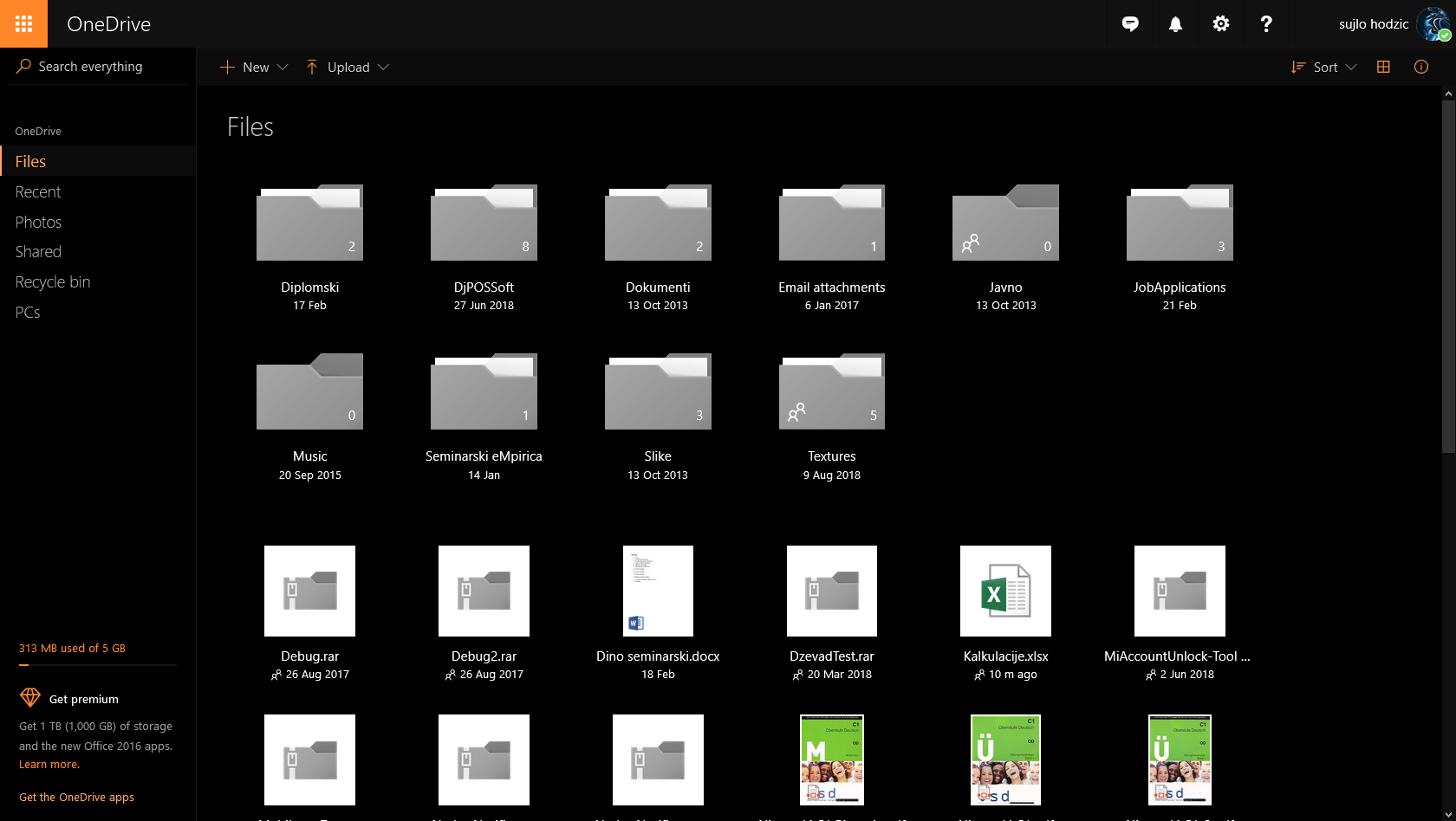Open the Seminarski eMpirica folder
The width and height of the screenshot is (1456, 821).
(484, 391)
